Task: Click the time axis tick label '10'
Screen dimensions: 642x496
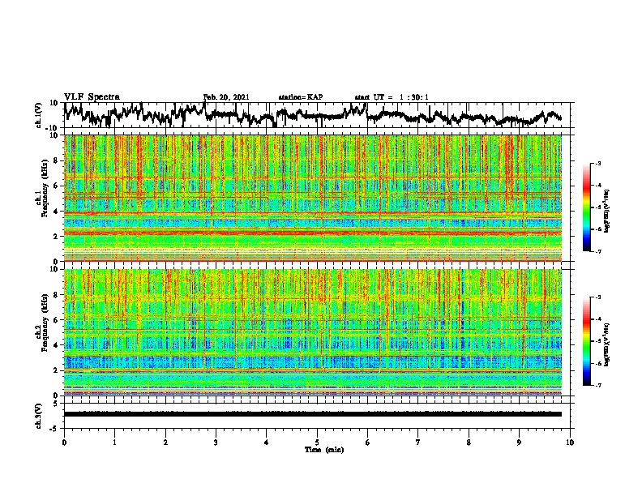Action: [x=570, y=443]
